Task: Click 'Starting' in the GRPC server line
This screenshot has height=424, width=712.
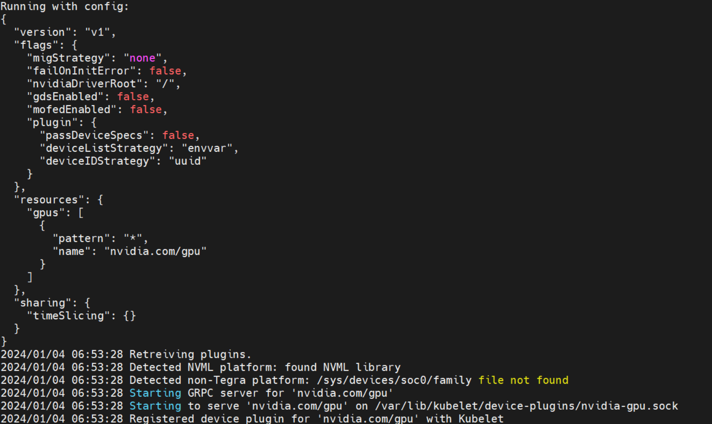Action: 155,393
